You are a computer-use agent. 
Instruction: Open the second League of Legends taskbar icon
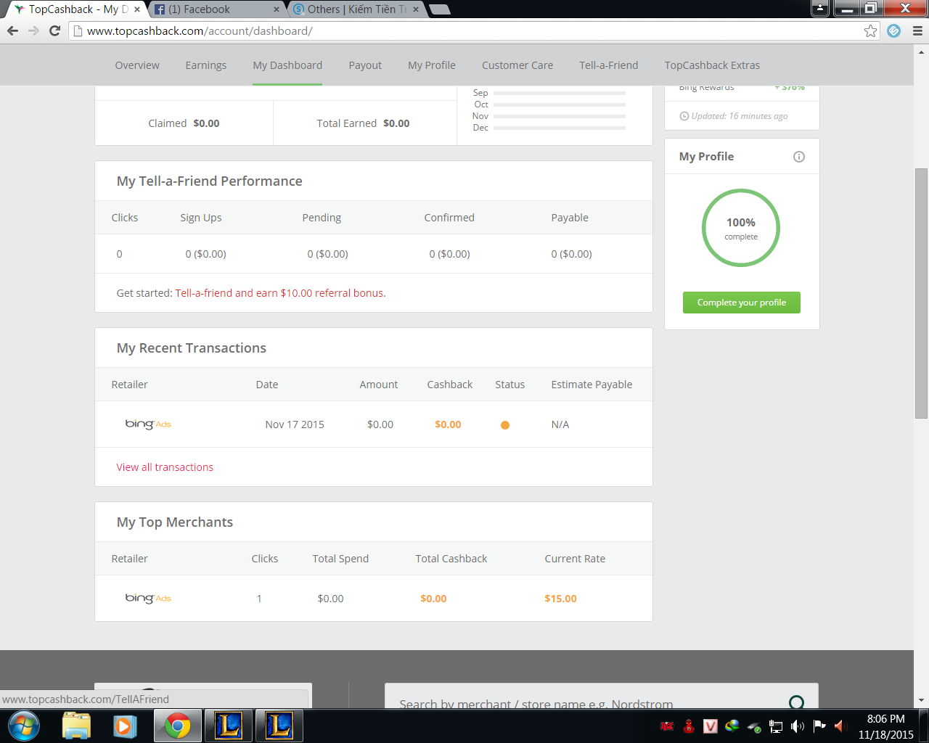279,726
